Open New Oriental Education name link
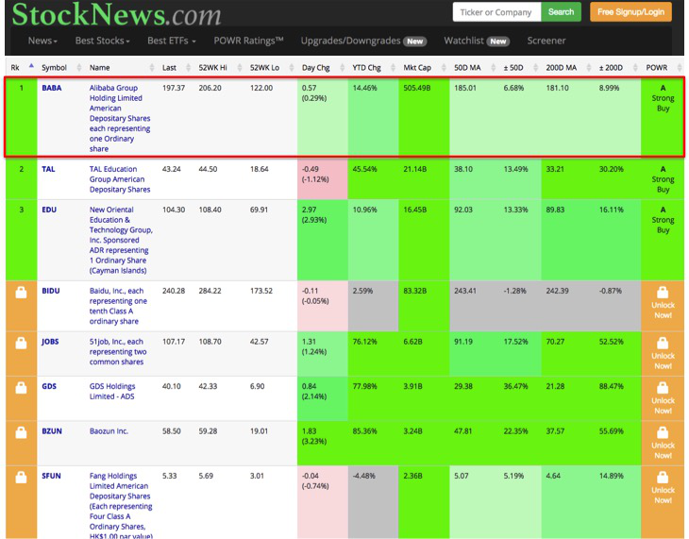Screen dimensions: 689x539 click(121, 240)
